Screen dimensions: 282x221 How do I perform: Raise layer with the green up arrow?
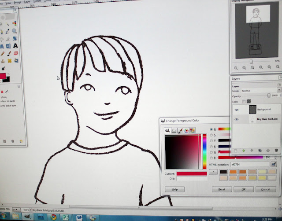click(244, 151)
